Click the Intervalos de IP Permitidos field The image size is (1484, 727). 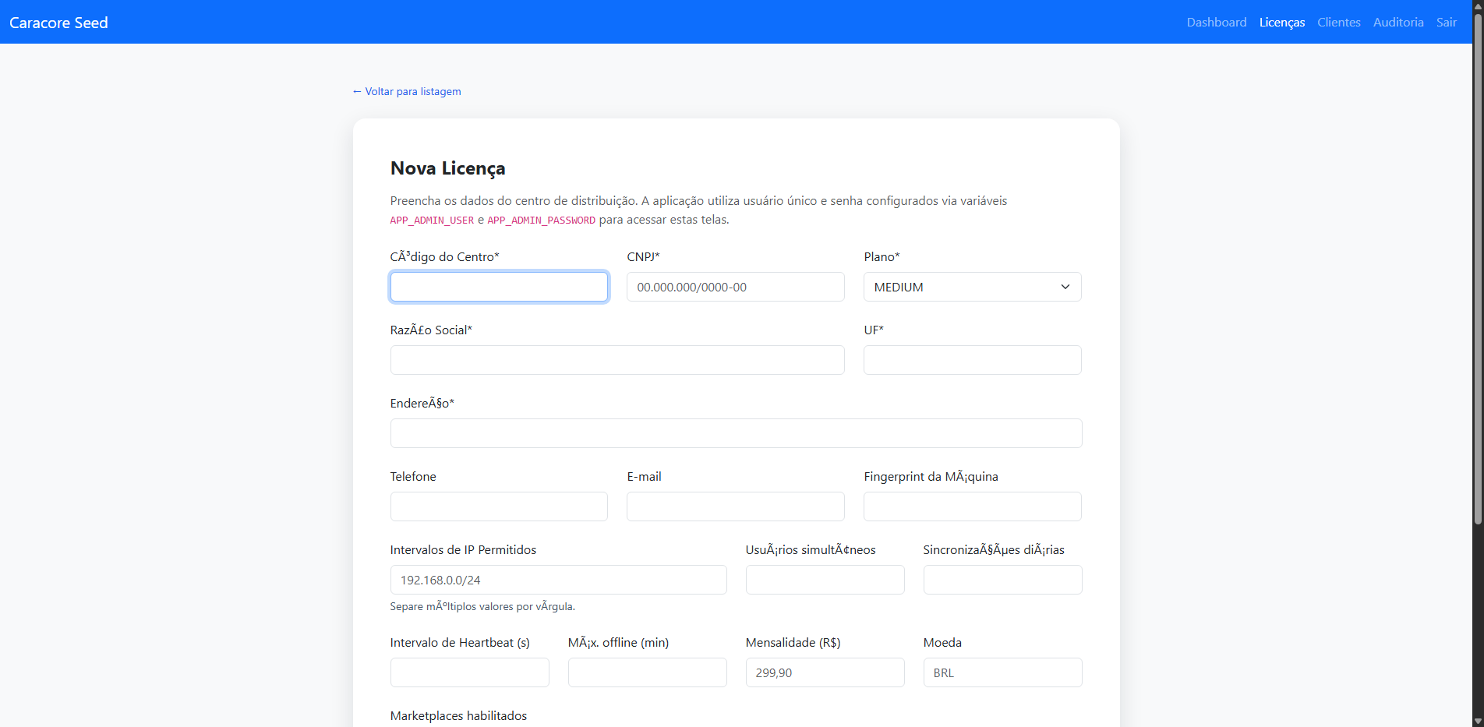pyautogui.click(x=558, y=580)
